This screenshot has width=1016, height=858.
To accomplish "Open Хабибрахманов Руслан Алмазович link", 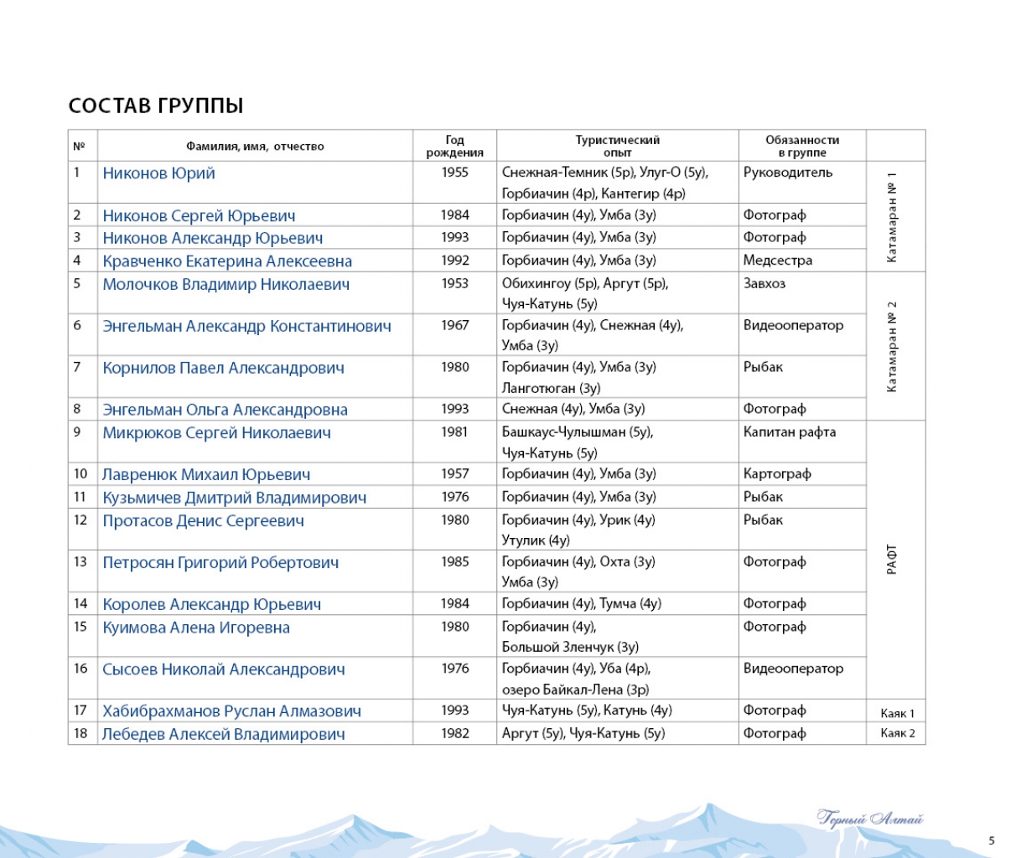I will [231, 711].
